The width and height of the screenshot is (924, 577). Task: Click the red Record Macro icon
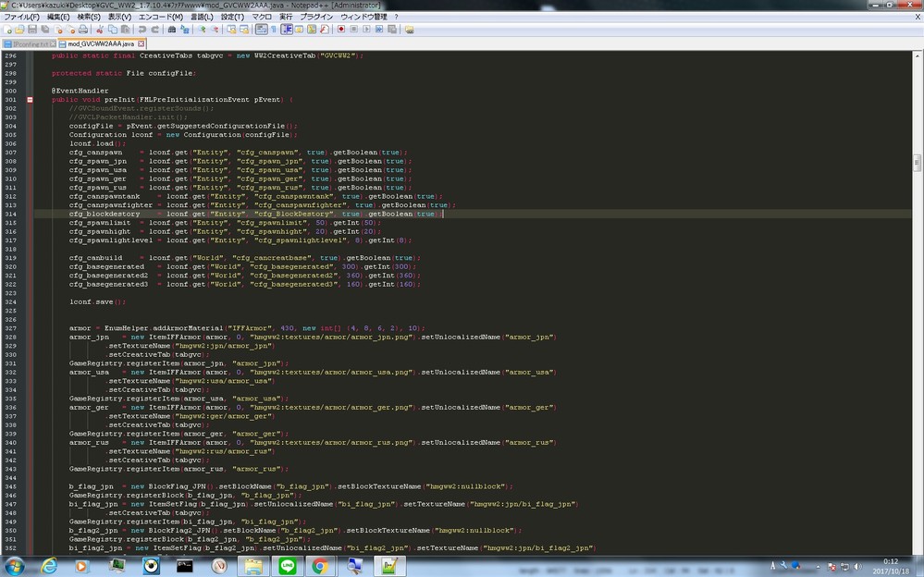(x=341, y=30)
